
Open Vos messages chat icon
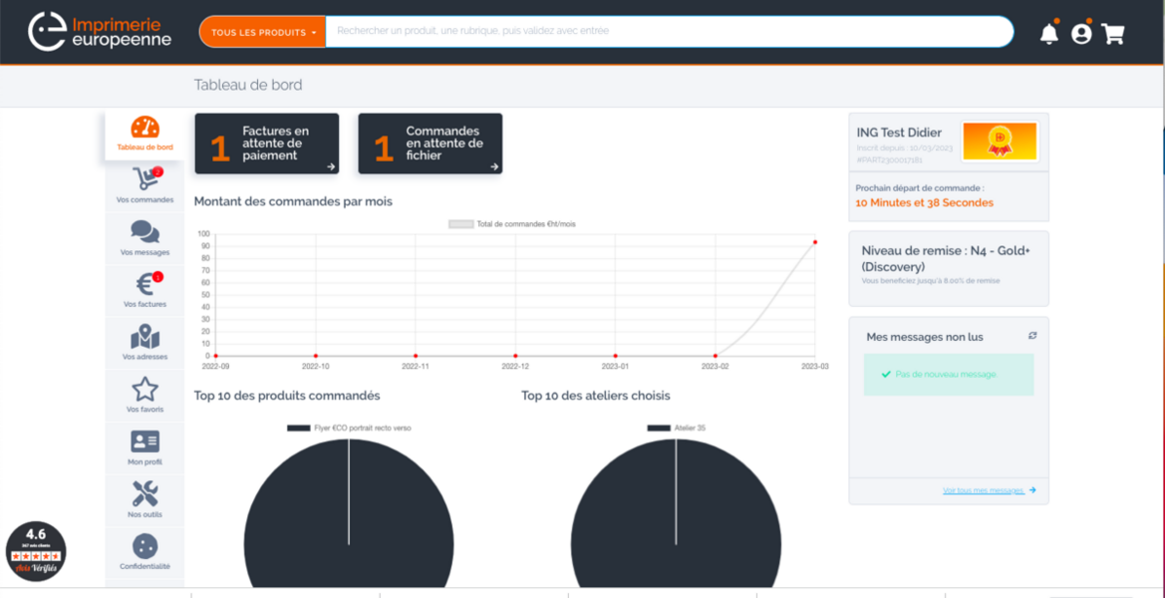(145, 232)
